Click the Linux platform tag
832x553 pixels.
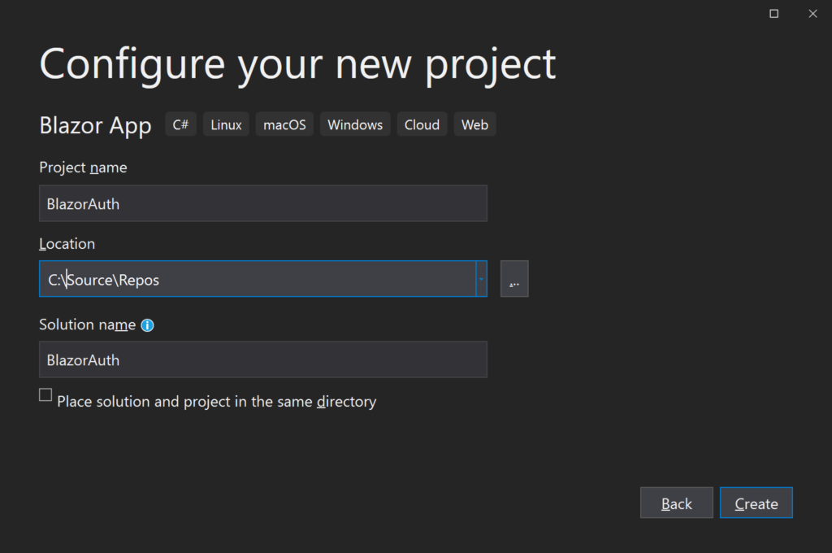(x=225, y=124)
